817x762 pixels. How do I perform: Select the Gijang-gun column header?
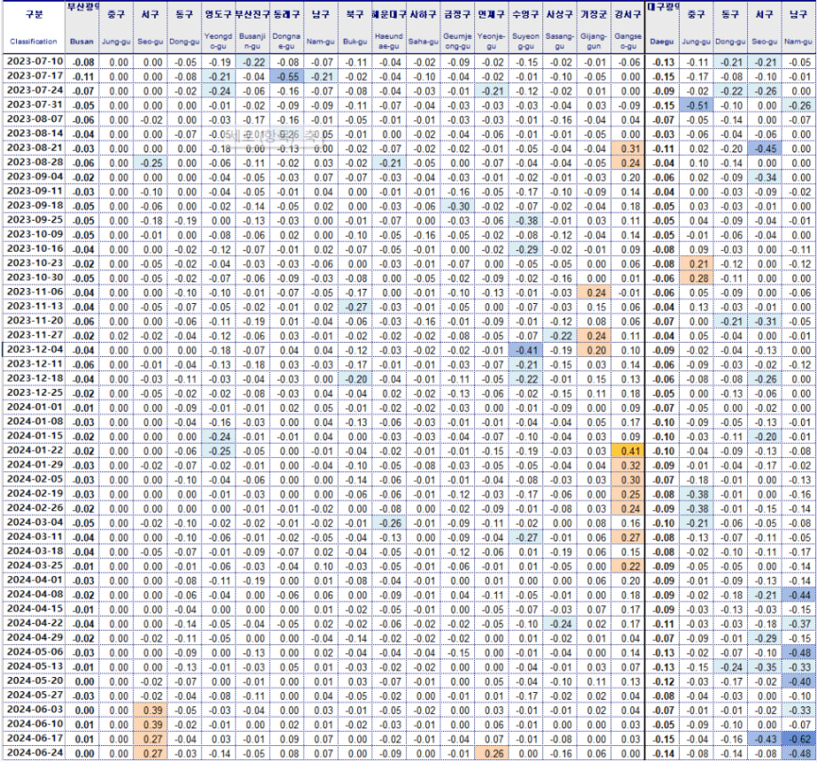[x=594, y=27]
